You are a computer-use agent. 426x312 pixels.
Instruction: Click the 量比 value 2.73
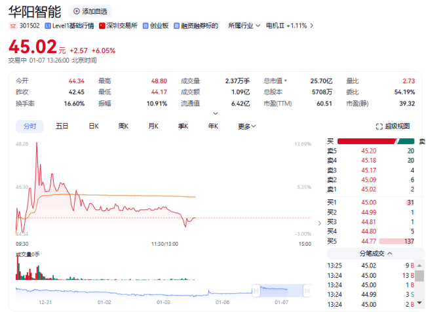point(408,81)
